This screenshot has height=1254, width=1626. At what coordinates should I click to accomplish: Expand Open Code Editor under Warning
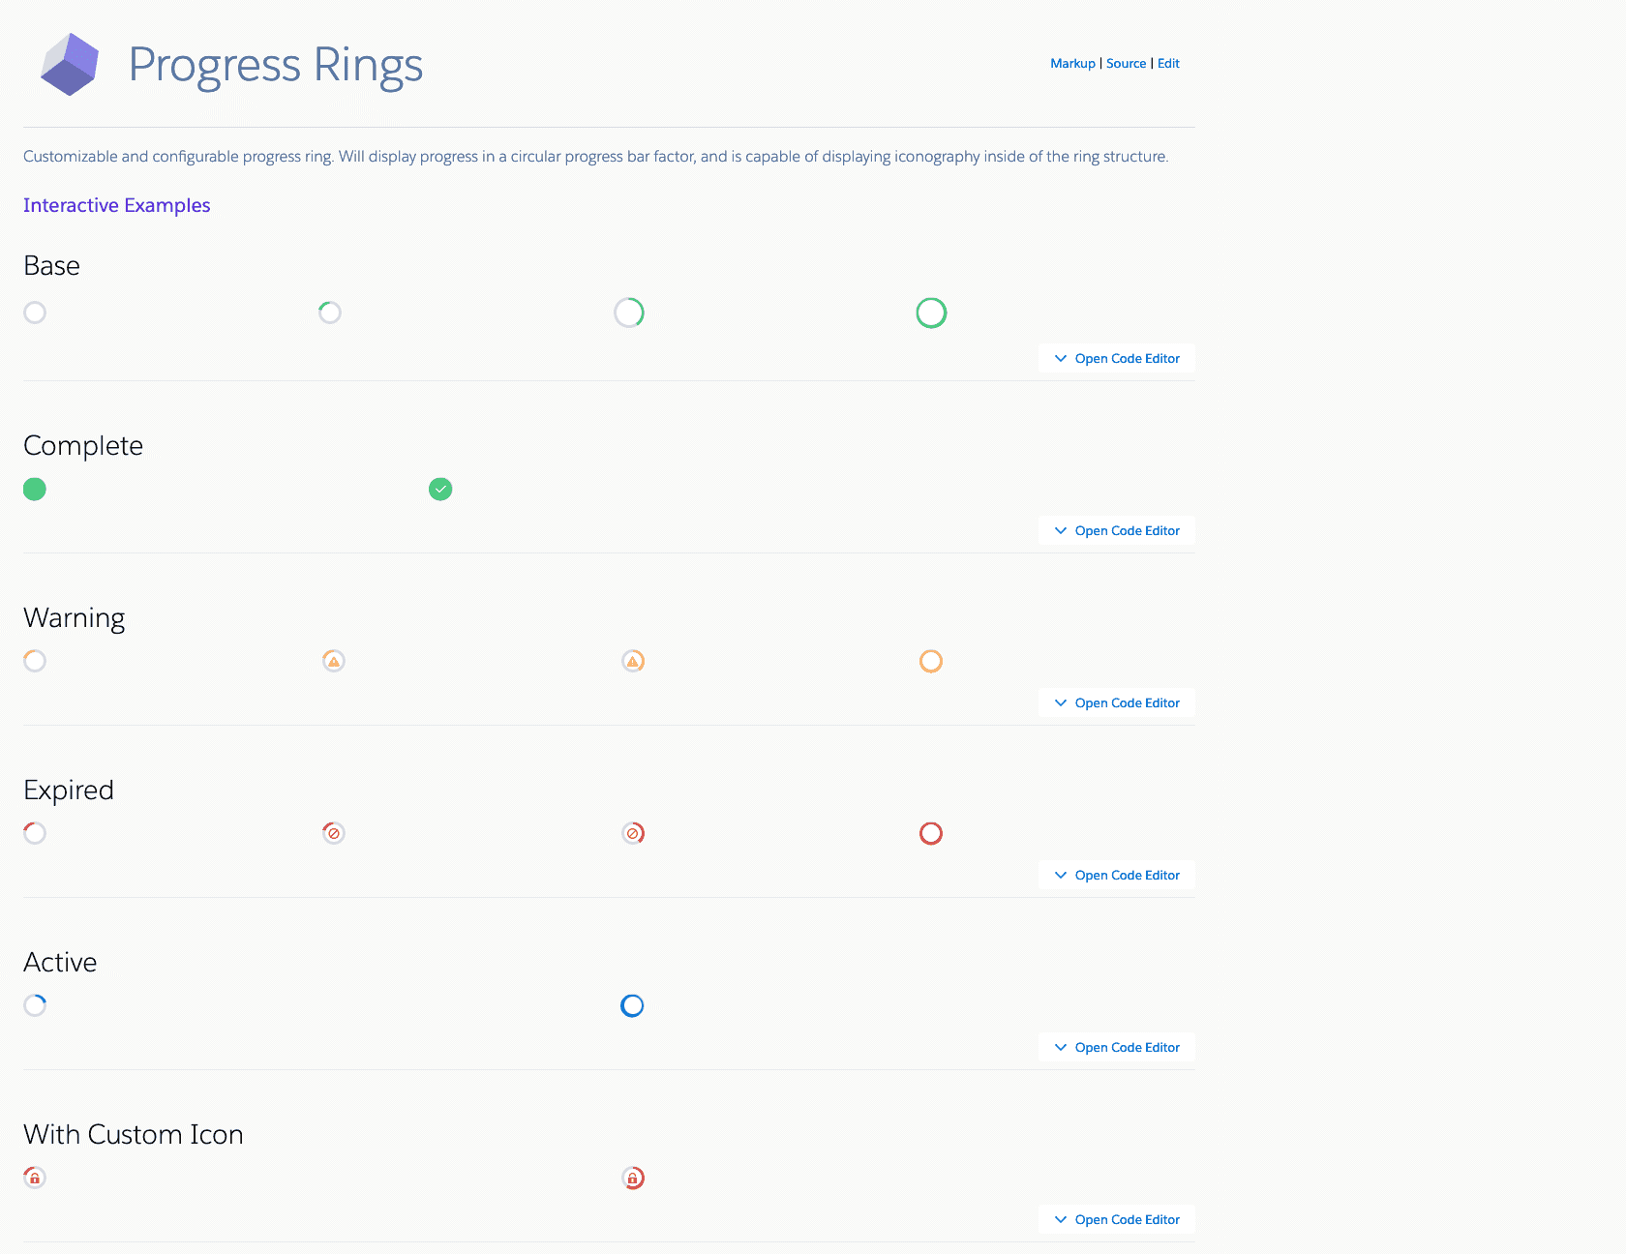pyautogui.click(x=1117, y=703)
